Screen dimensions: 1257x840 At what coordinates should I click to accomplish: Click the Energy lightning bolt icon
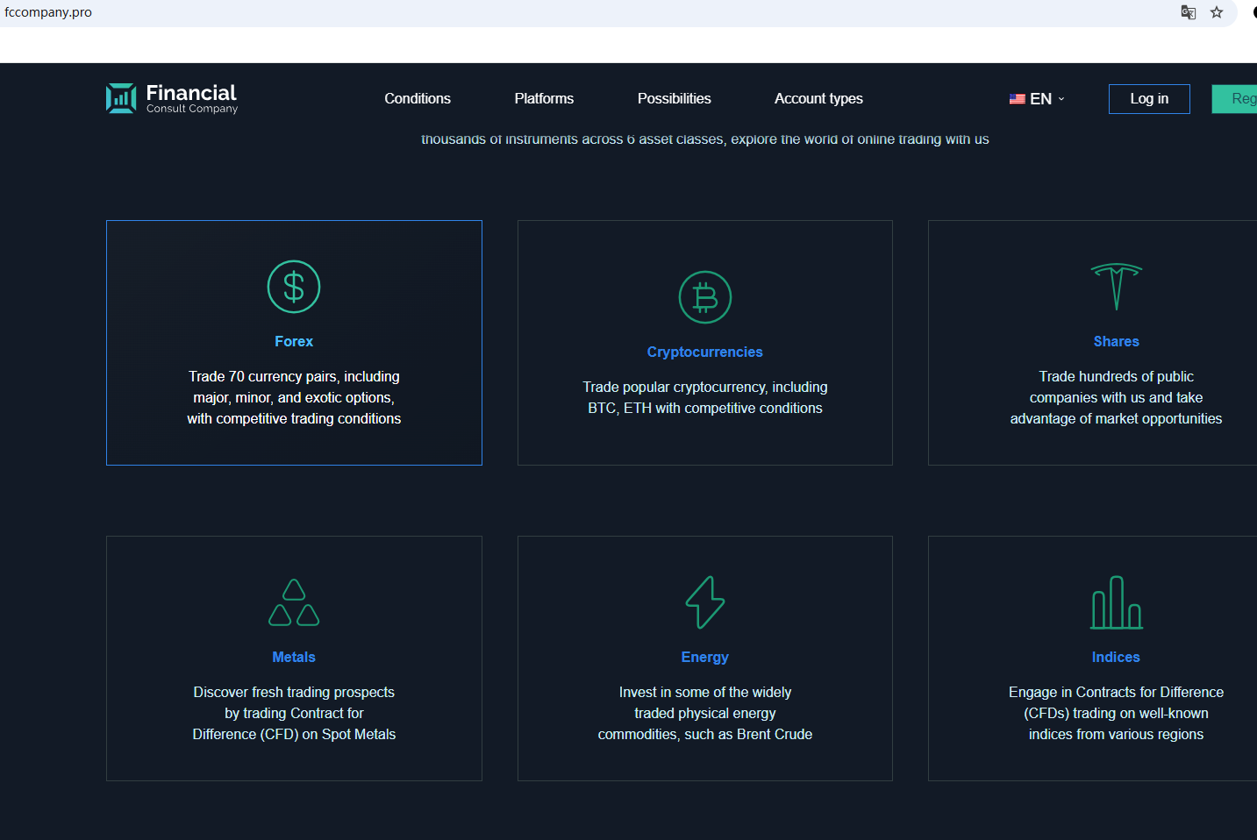(x=704, y=602)
